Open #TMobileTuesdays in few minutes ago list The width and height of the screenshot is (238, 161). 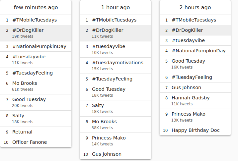point(36,20)
